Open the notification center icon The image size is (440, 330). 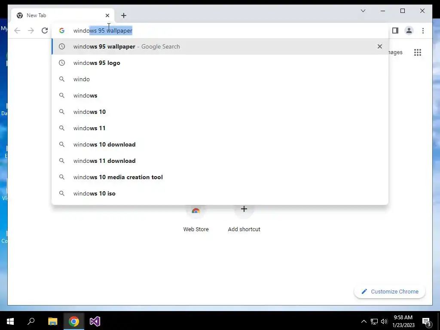click(427, 322)
